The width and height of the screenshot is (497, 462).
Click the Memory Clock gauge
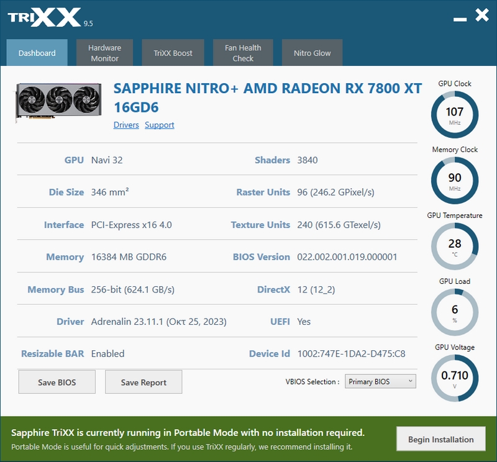455,181
